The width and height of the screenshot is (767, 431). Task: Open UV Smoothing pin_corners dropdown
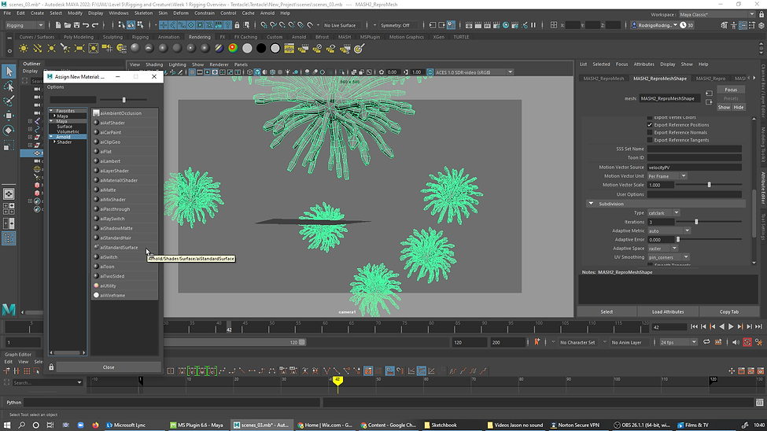[x=668, y=257]
